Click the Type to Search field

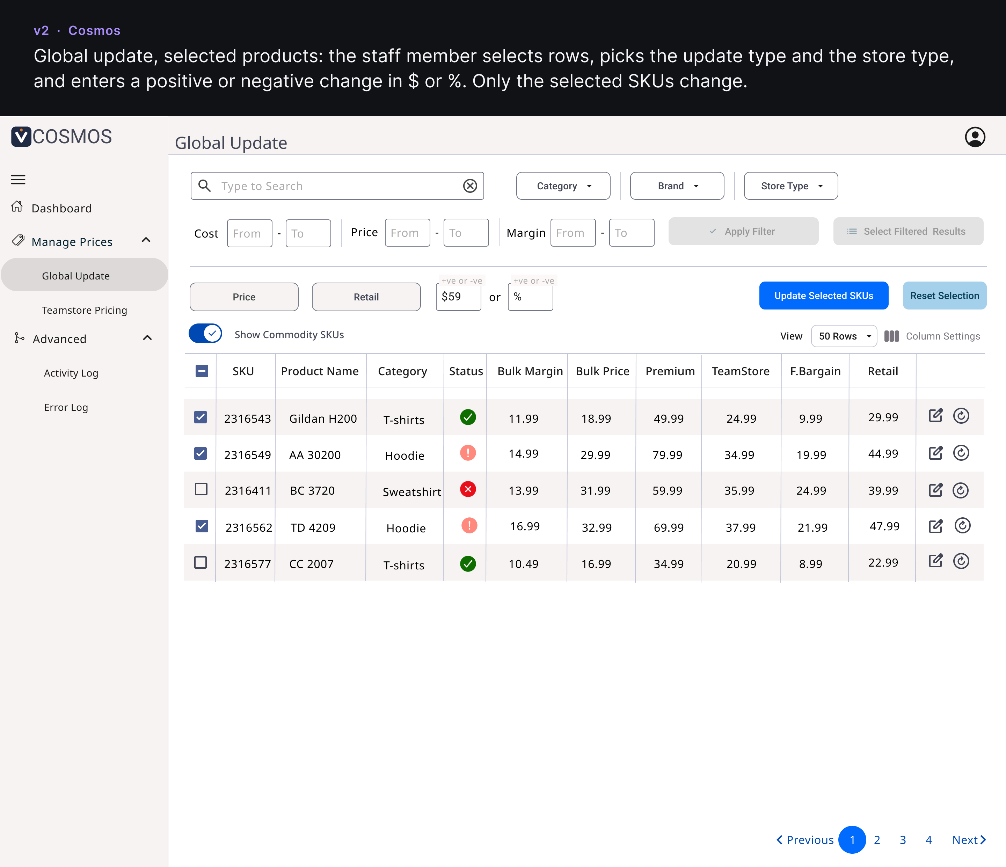click(337, 186)
